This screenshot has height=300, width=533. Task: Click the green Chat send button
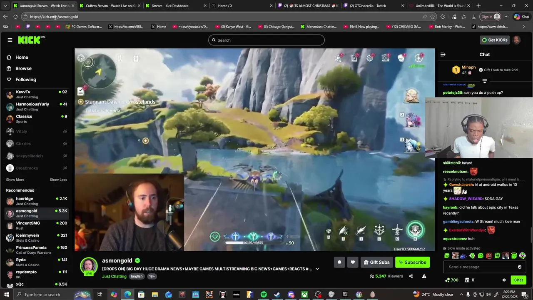pyautogui.click(x=518, y=280)
